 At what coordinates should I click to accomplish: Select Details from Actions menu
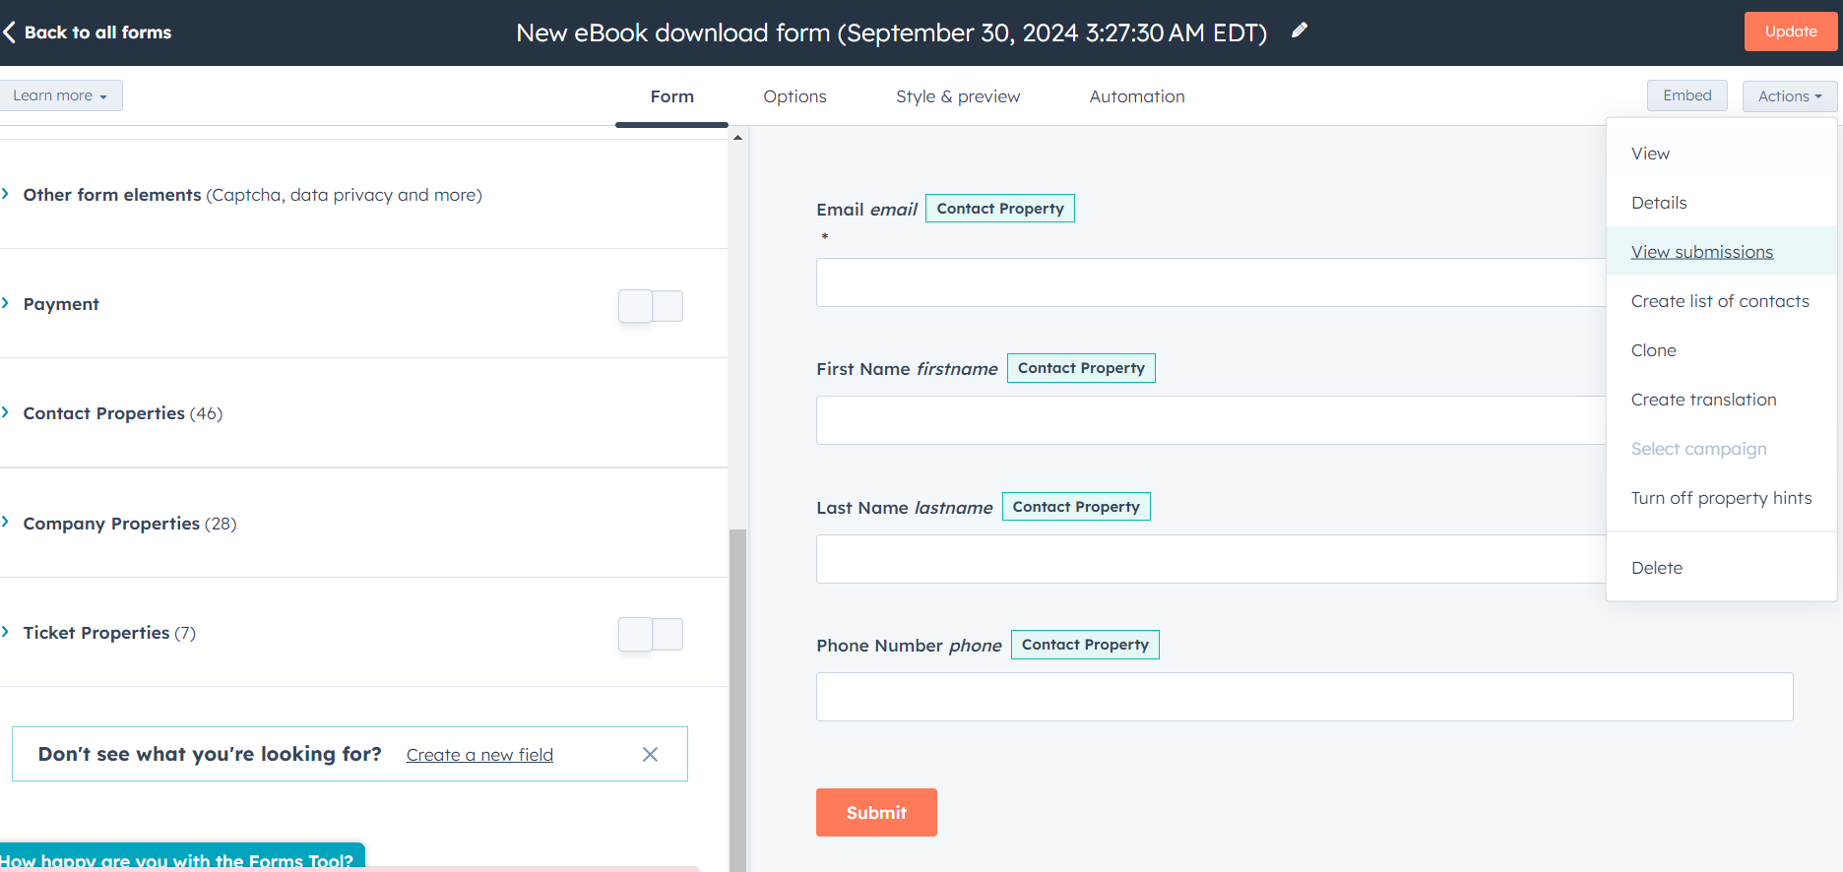tap(1721, 203)
